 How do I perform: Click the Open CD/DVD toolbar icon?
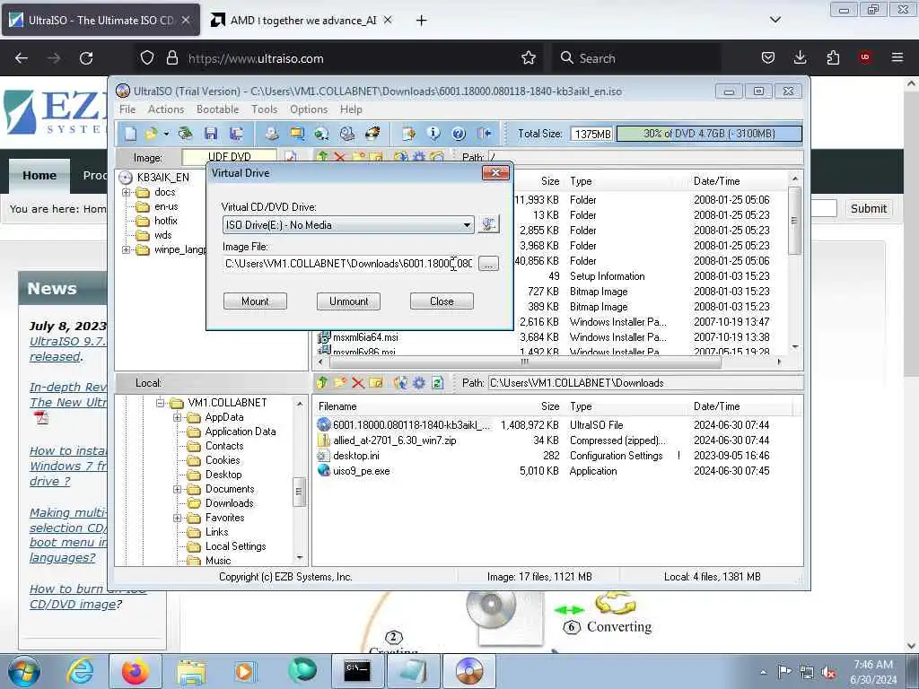(x=185, y=135)
